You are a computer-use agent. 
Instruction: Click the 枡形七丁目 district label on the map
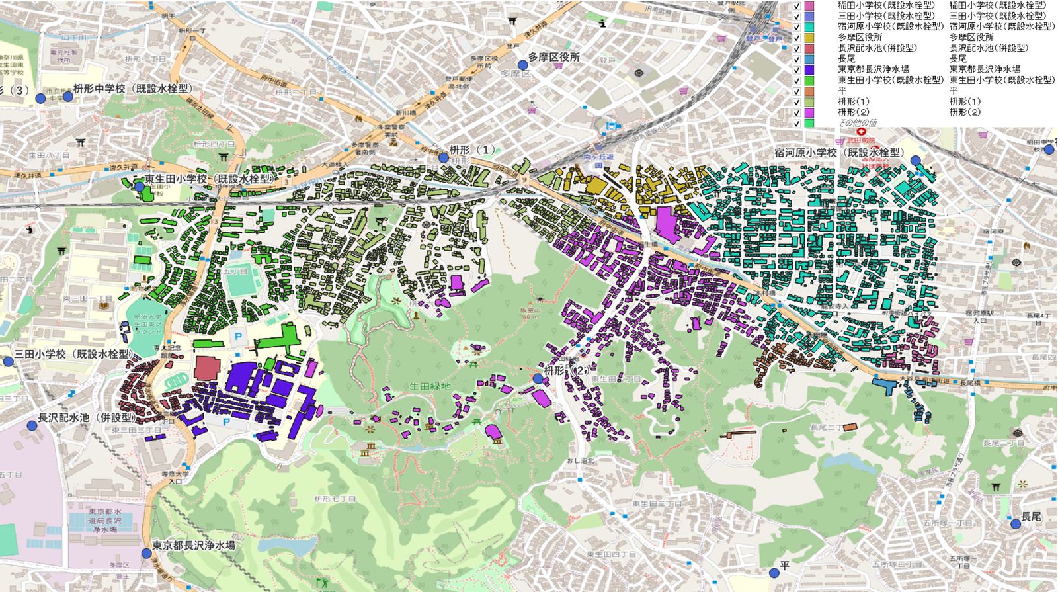click(335, 499)
